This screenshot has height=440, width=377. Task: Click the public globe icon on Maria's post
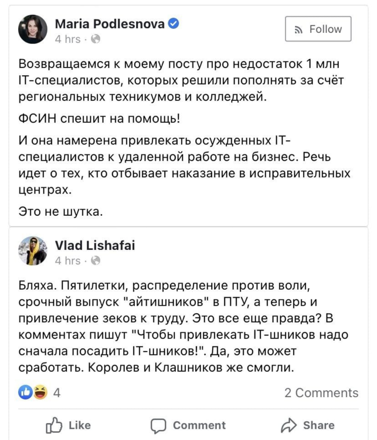[x=96, y=40]
